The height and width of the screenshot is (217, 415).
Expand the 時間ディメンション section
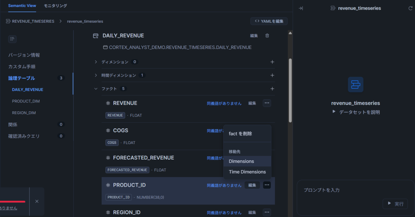[x=96, y=75]
